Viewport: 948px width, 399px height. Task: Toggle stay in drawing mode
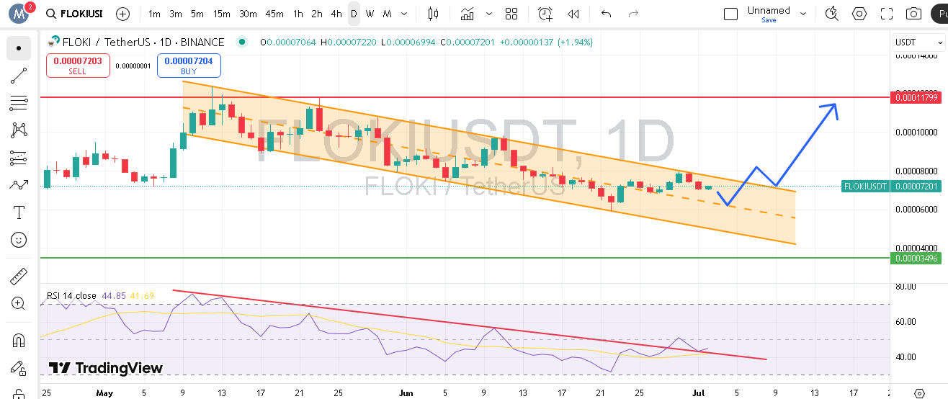[19, 367]
